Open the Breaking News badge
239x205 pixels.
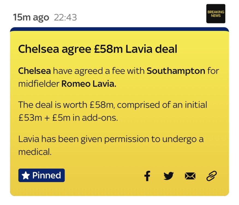coord(216,14)
